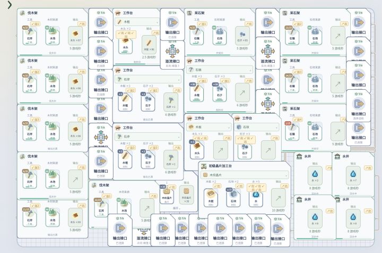Toggle 出 checks above 木头 in 木板 工作台
382x253 pixels.
click(x=201, y=138)
